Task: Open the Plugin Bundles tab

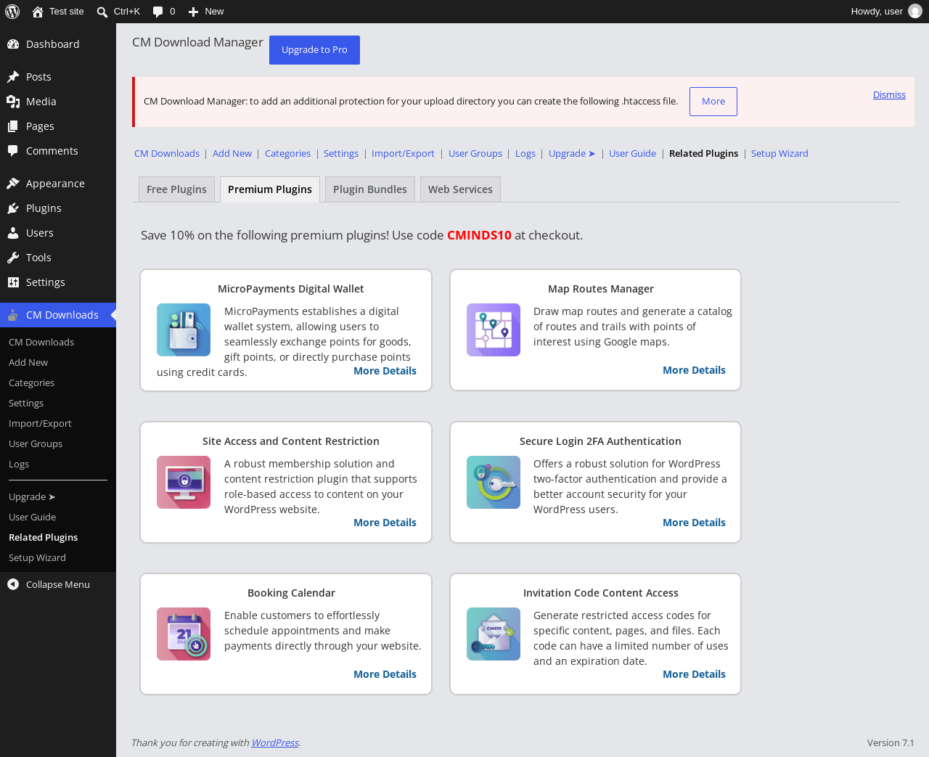Action: tap(370, 189)
